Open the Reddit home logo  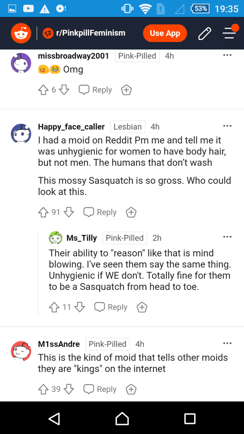tap(21, 33)
